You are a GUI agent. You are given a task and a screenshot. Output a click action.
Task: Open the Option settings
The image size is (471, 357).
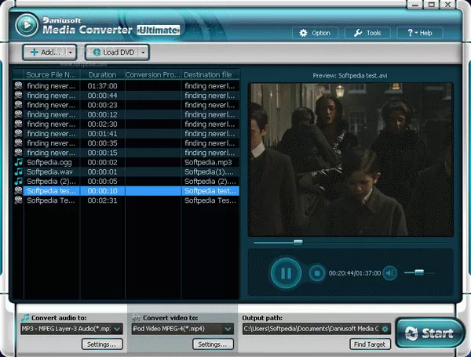point(315,33)
